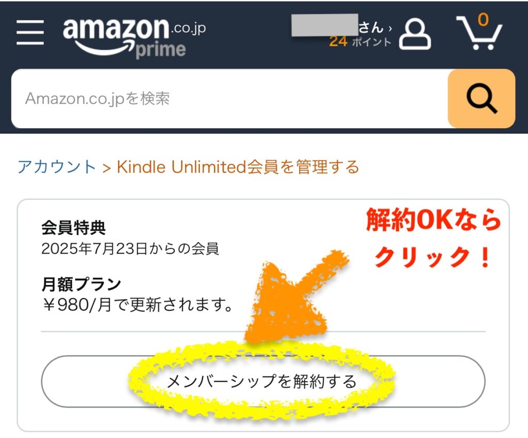
Task: Go to the アカウント breadcrumb link
Action: point(57,167)
